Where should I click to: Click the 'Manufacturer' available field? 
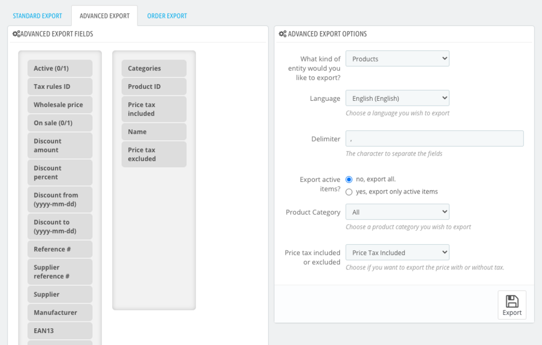(x=60, y=313)
